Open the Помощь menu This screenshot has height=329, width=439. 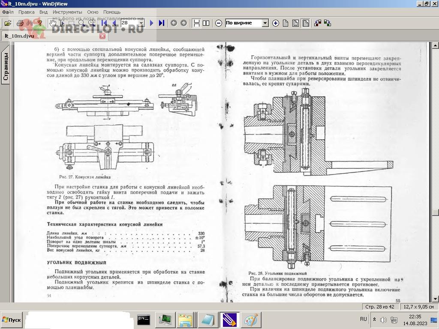pyautogui.click(x=112, y=12)
